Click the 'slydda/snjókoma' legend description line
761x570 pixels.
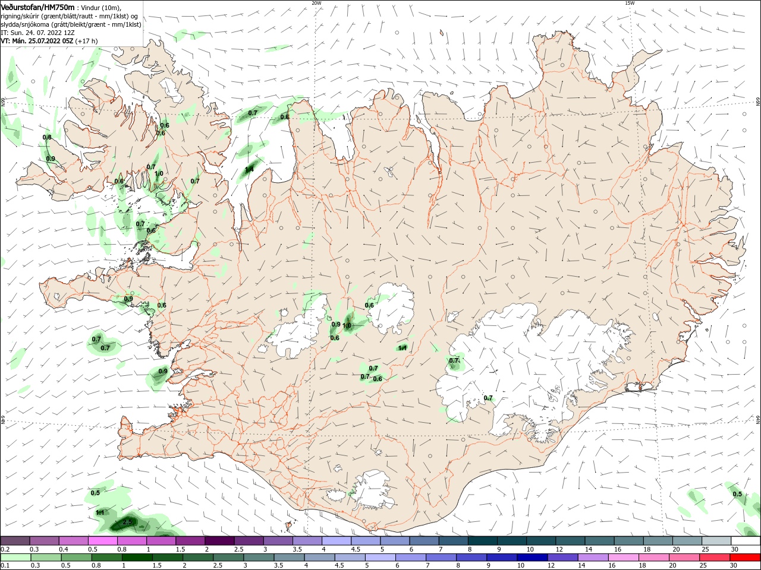pos(71,24)
